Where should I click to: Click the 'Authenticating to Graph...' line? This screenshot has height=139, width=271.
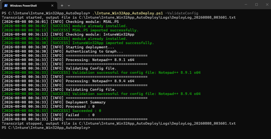click(x=62, y=51)
